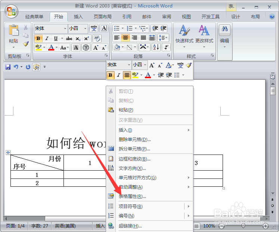Switch to 插入 ribbon tab

78,17
